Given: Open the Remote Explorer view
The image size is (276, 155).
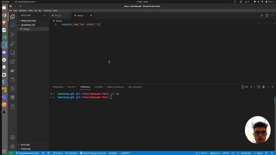Looking at the screenshot, I should point(13,53).
